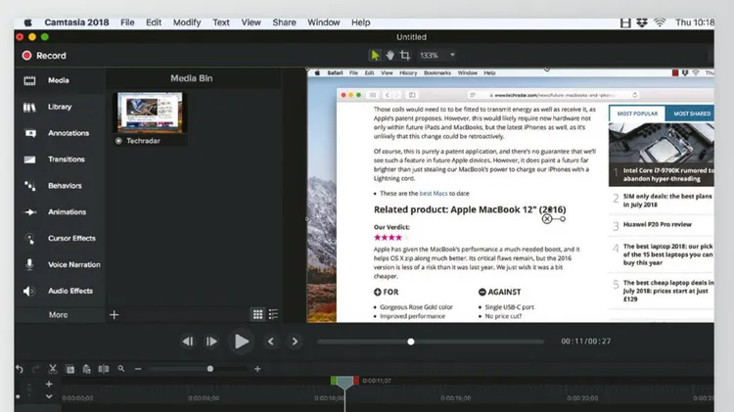The image size is (734, 412).
Task: Click the timeline zoom slider handle
Action: pyautogui.click(x=210, y=369)
